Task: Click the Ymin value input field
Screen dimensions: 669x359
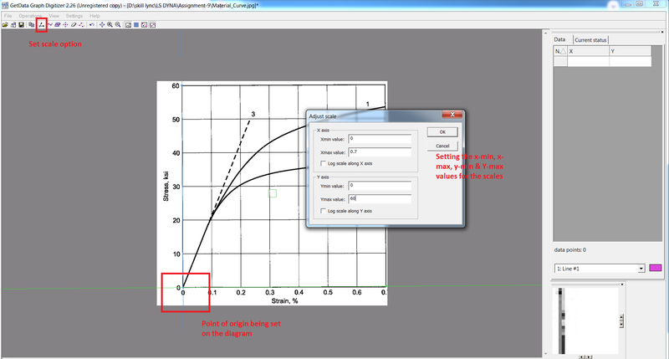Action: 381,185
